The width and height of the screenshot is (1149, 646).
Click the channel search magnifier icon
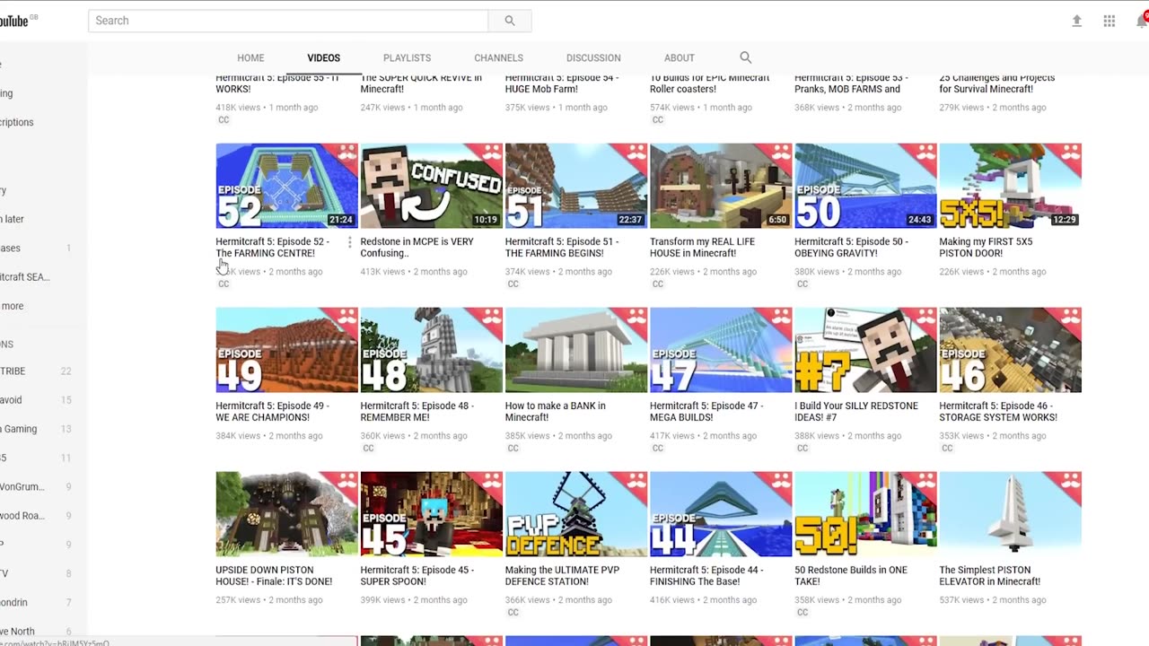coord(745,57)
